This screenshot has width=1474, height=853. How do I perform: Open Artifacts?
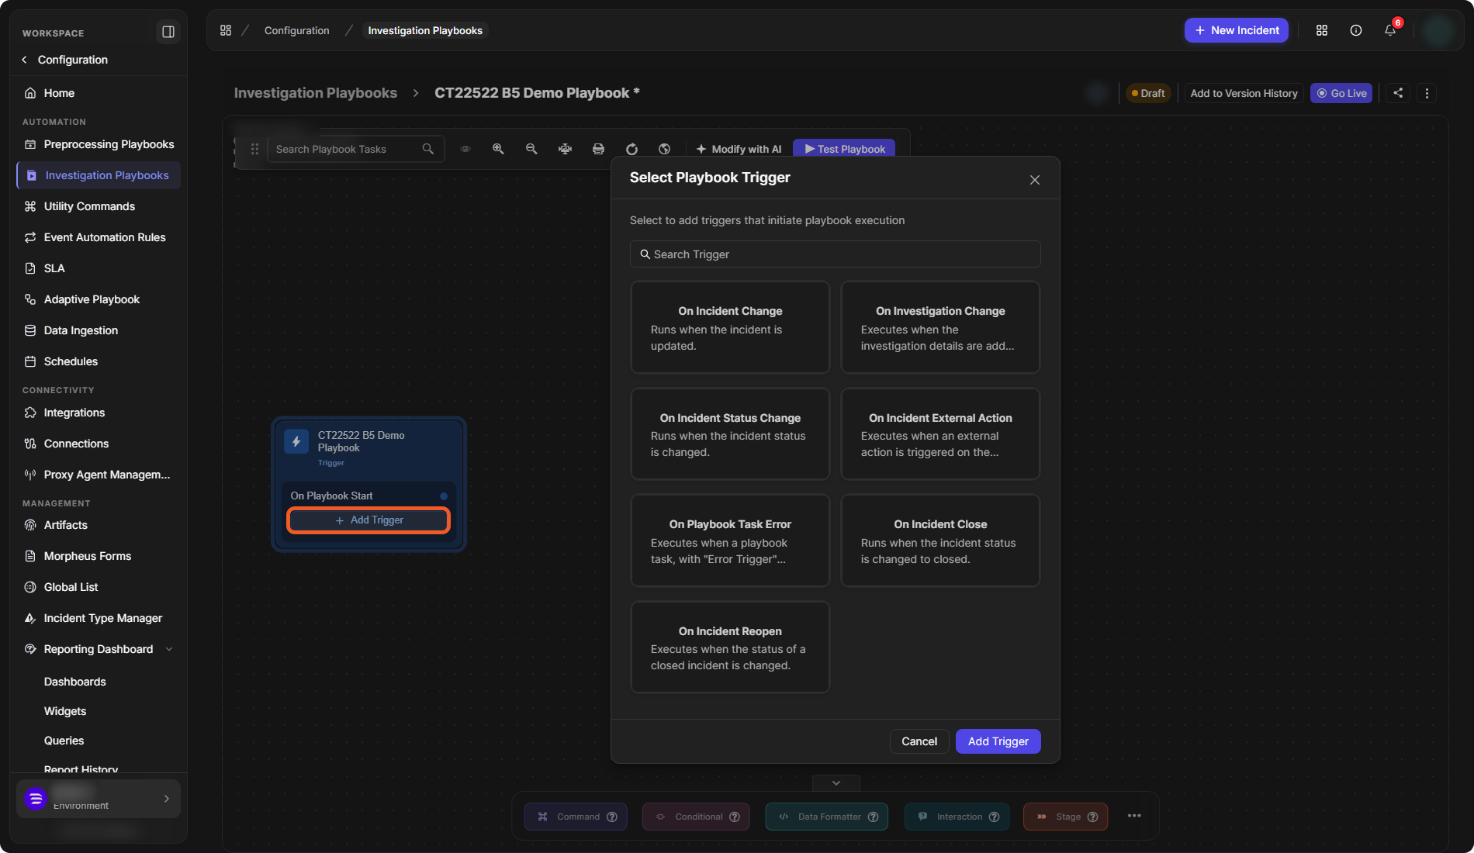click(99, 525)
